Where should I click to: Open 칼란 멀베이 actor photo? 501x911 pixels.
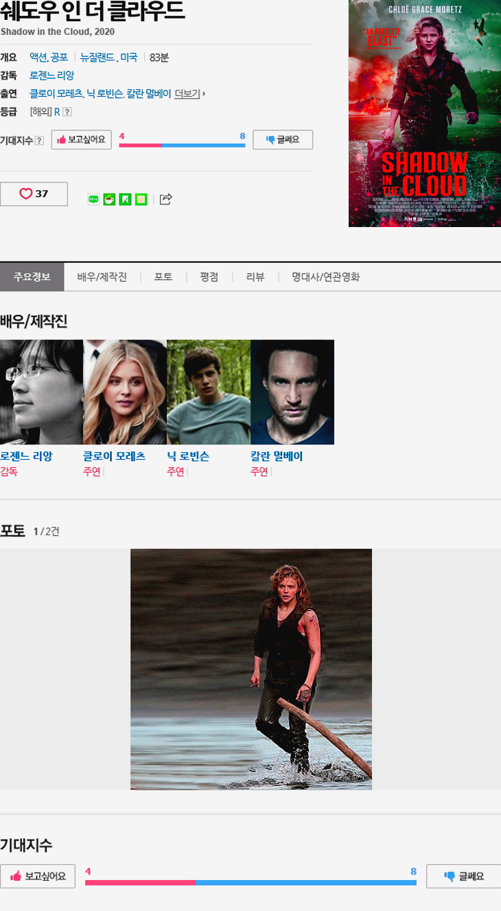(x=292, y=392)
